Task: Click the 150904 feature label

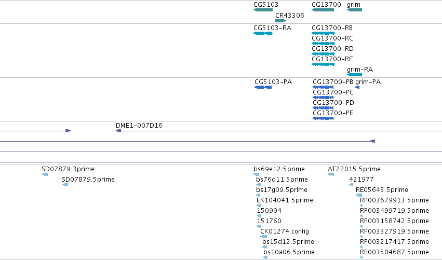Action: click(269, 211)
